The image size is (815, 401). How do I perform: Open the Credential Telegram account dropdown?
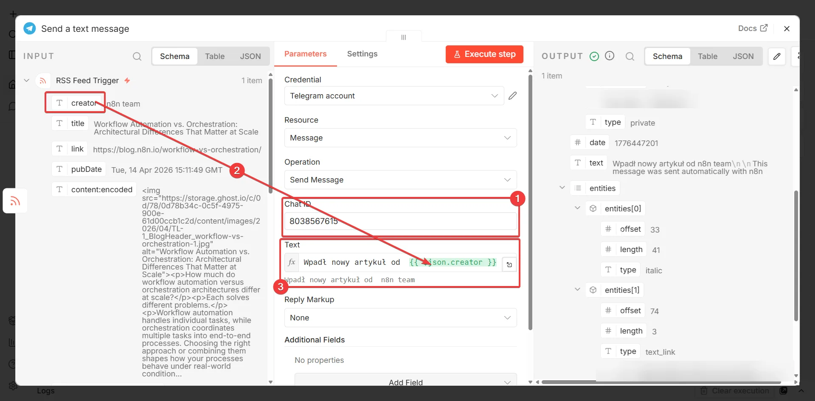click(394, 96)
